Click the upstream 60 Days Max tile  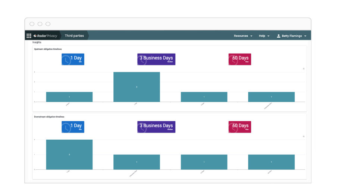(x=239, y=59)
